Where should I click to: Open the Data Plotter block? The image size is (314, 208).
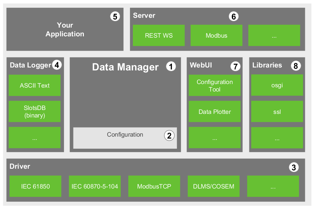coord(215,112)
